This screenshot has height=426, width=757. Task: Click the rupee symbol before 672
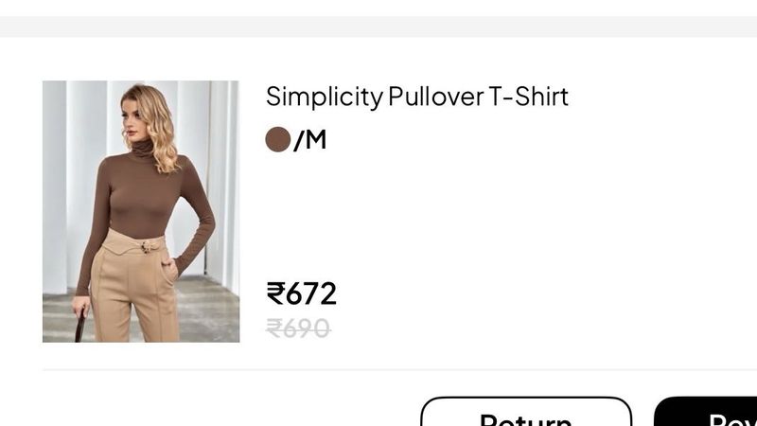pos(275,293)
